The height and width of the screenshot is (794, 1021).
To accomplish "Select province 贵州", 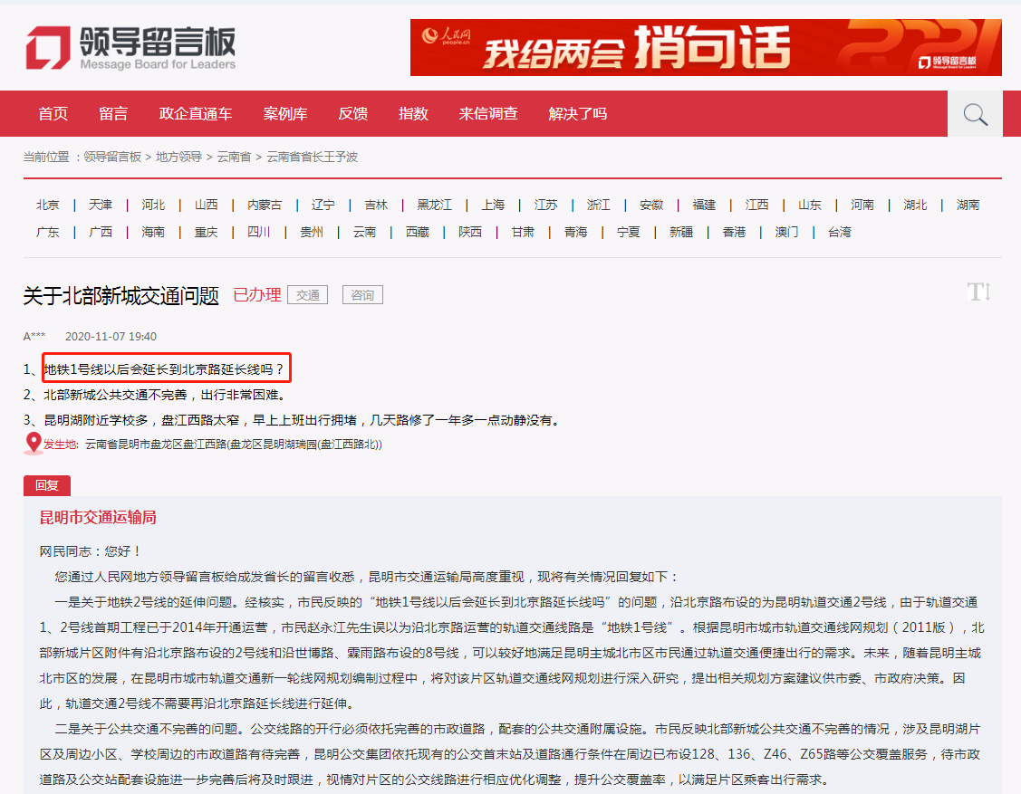I will pyautogui.click(x=312, y=233).
